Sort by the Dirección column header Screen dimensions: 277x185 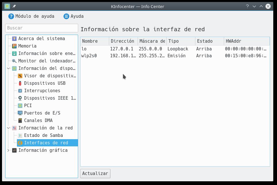coord(123,41)
